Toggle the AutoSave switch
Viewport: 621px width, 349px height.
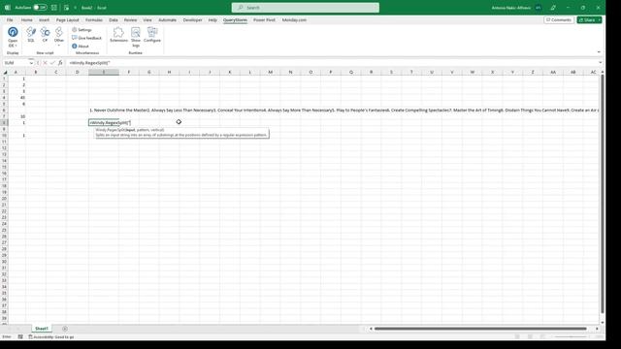point(40,8)
